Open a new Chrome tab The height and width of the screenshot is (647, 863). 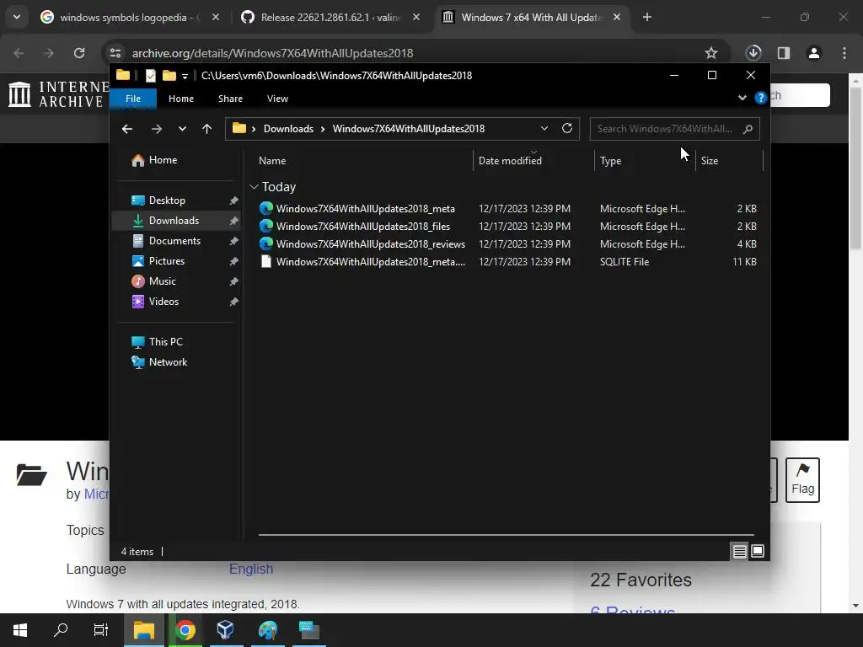[x=647, y=18]
